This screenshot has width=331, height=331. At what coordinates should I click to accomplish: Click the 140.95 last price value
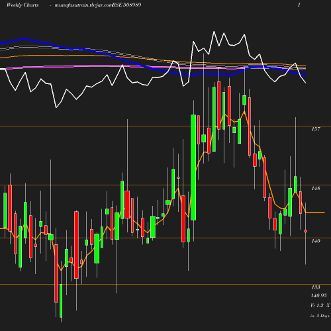point(319,295)
